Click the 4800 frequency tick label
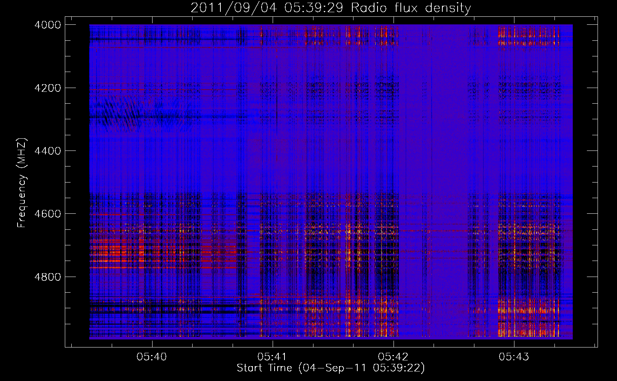The width and height of the screenshot is (617, 381). point(48,277)
